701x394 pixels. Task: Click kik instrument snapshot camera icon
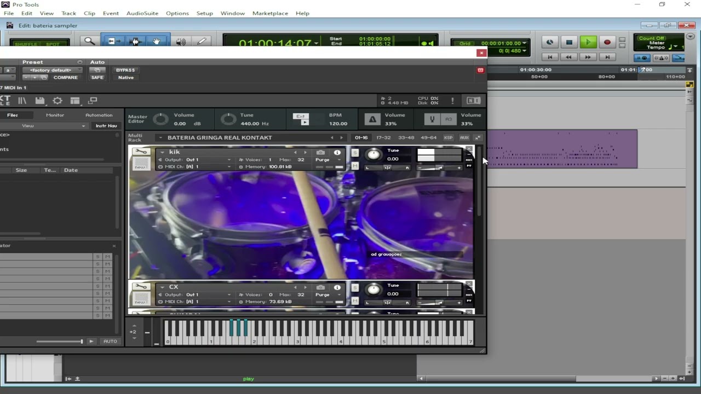click(321, 152)
